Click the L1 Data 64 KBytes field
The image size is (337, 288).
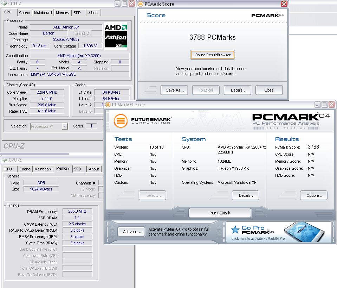click(x=111, y=92)
